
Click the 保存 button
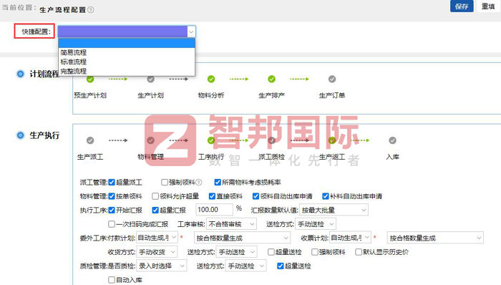(x=462, y=6)
